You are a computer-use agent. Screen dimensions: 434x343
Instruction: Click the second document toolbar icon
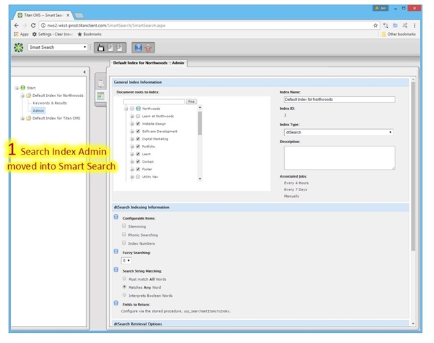click(x=110, y=47)
